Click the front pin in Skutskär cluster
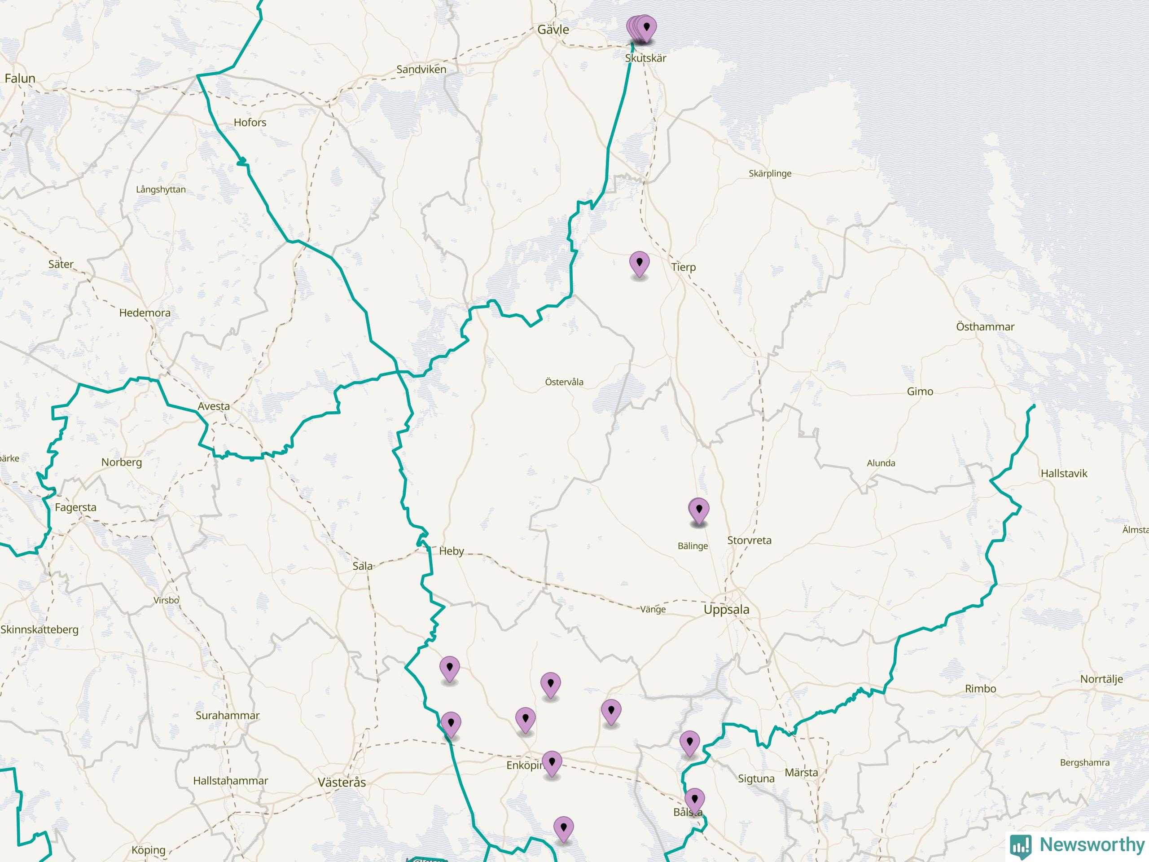The image size is (1149, 862). pyautogui.click(x=646, y=29)
